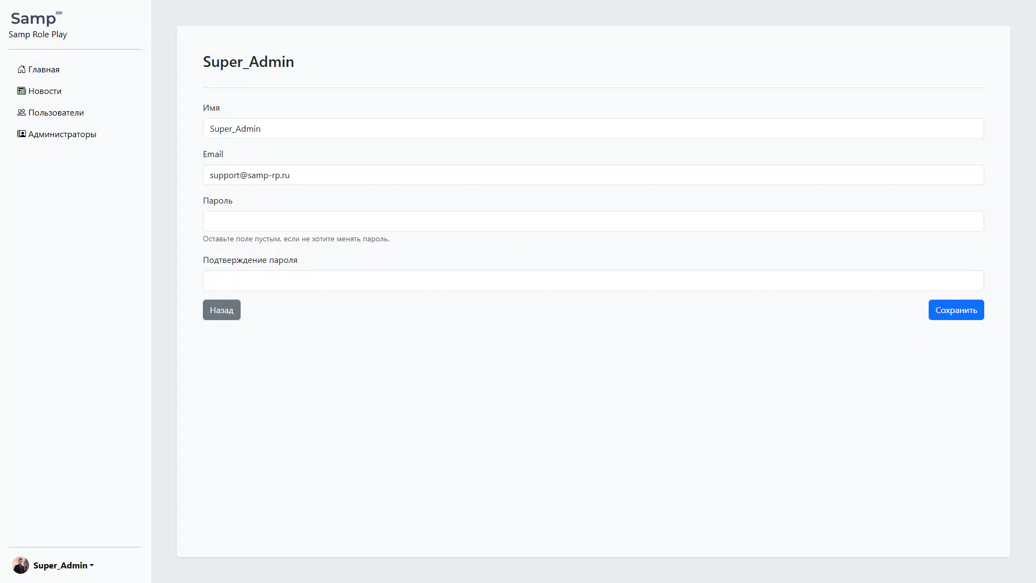Screen dimensions: 1036x583
Task: Click the Super_Admin avatar picture
Action: [21, 565]
